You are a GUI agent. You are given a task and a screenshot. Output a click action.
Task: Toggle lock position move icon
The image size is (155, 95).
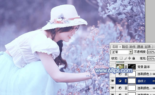pos(129,58)
